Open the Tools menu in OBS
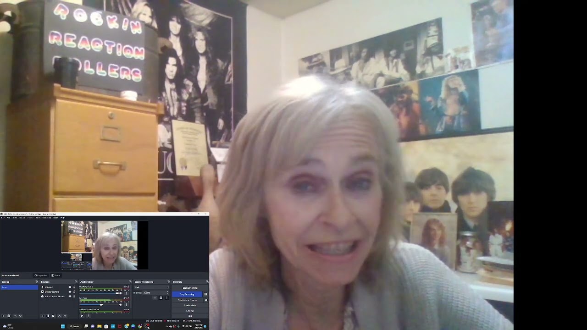587x330 pixels. pos(55,218)
